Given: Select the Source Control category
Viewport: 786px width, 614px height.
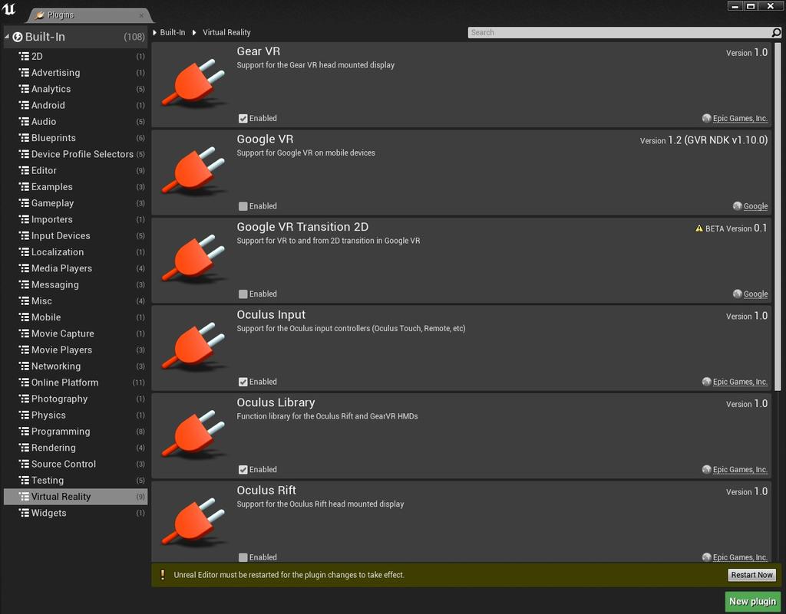Looking at the screenshot, I should (x=76, y=465).
